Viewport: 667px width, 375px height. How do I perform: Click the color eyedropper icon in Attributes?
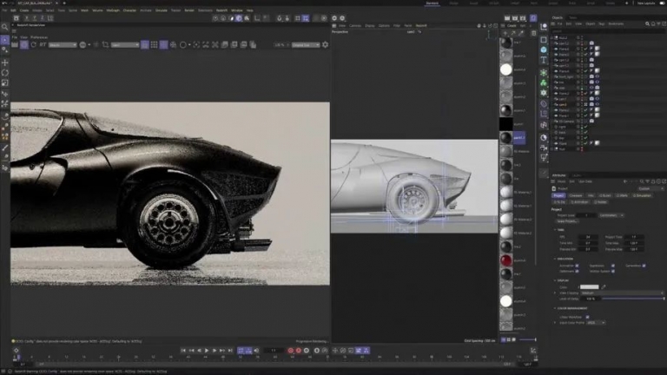point(604,286)
